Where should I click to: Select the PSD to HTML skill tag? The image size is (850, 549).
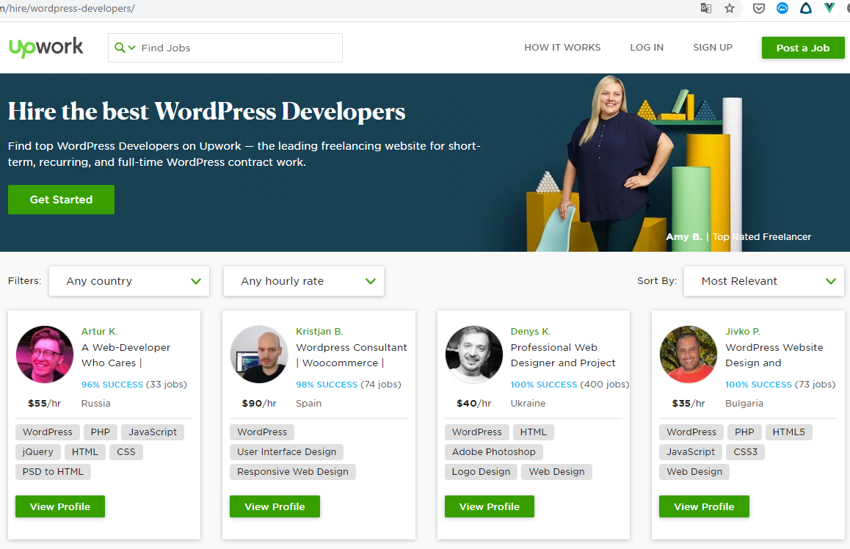pyautogui.click(x=53, y=471)
